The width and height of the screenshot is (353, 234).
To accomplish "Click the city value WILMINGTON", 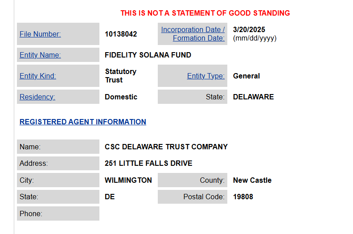I will 128,180.
